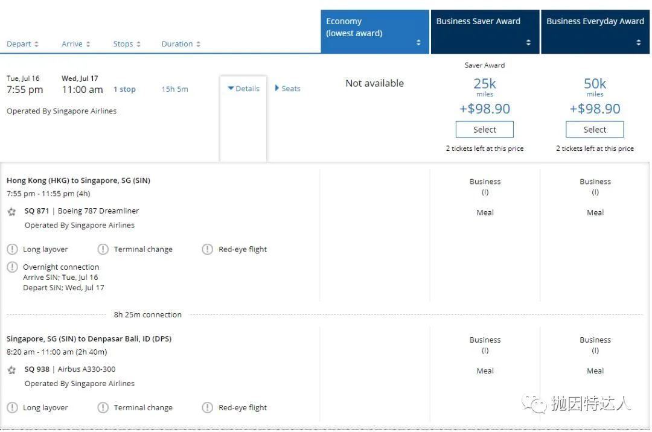Image resolution: width=652 pixels, height=432 pixels.
Task: Click the Arrive SIN: Tue, Jul 16 text
Action: coord(60,278)
